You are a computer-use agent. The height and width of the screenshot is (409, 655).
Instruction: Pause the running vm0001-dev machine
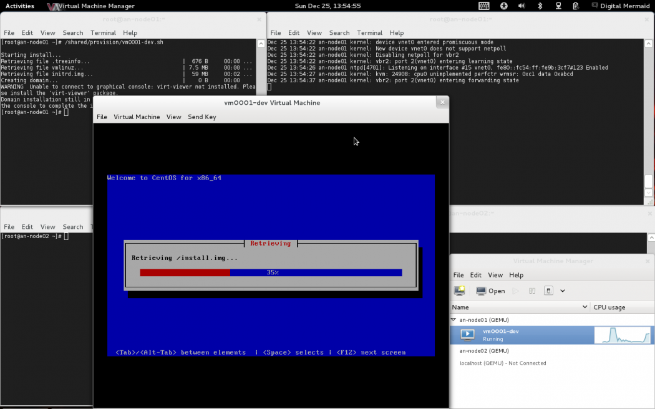(x=533, y=291)
